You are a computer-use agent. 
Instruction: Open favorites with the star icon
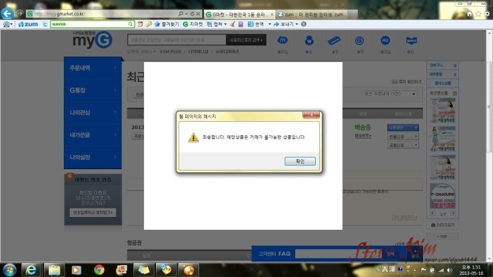coord(478,14)
